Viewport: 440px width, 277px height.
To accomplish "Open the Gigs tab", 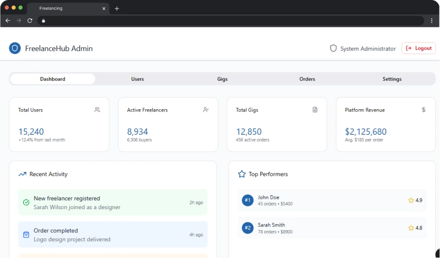I will pyautogui.click(x=222, y=79).
